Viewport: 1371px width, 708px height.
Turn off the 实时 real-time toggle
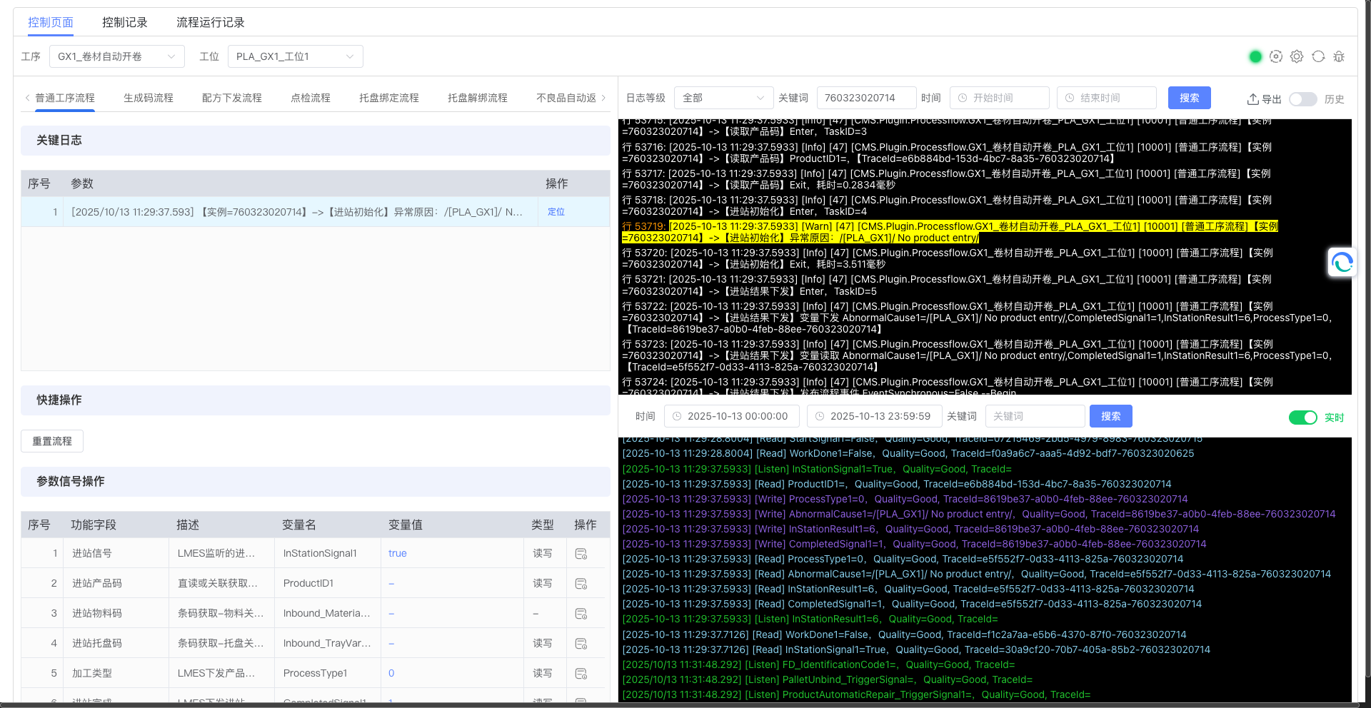(x=1302, y=418)
